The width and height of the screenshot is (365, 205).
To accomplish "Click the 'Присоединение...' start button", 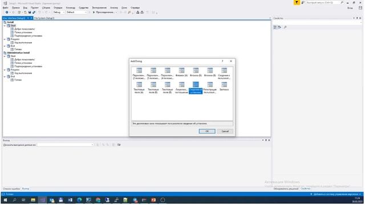I will pos(105,13).
